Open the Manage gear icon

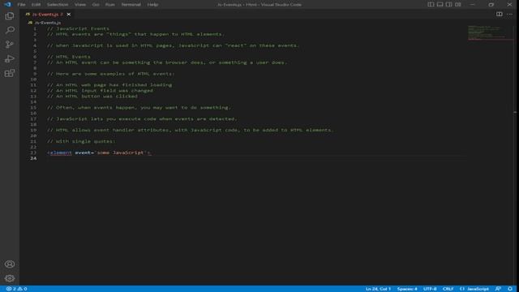point(10,278)
